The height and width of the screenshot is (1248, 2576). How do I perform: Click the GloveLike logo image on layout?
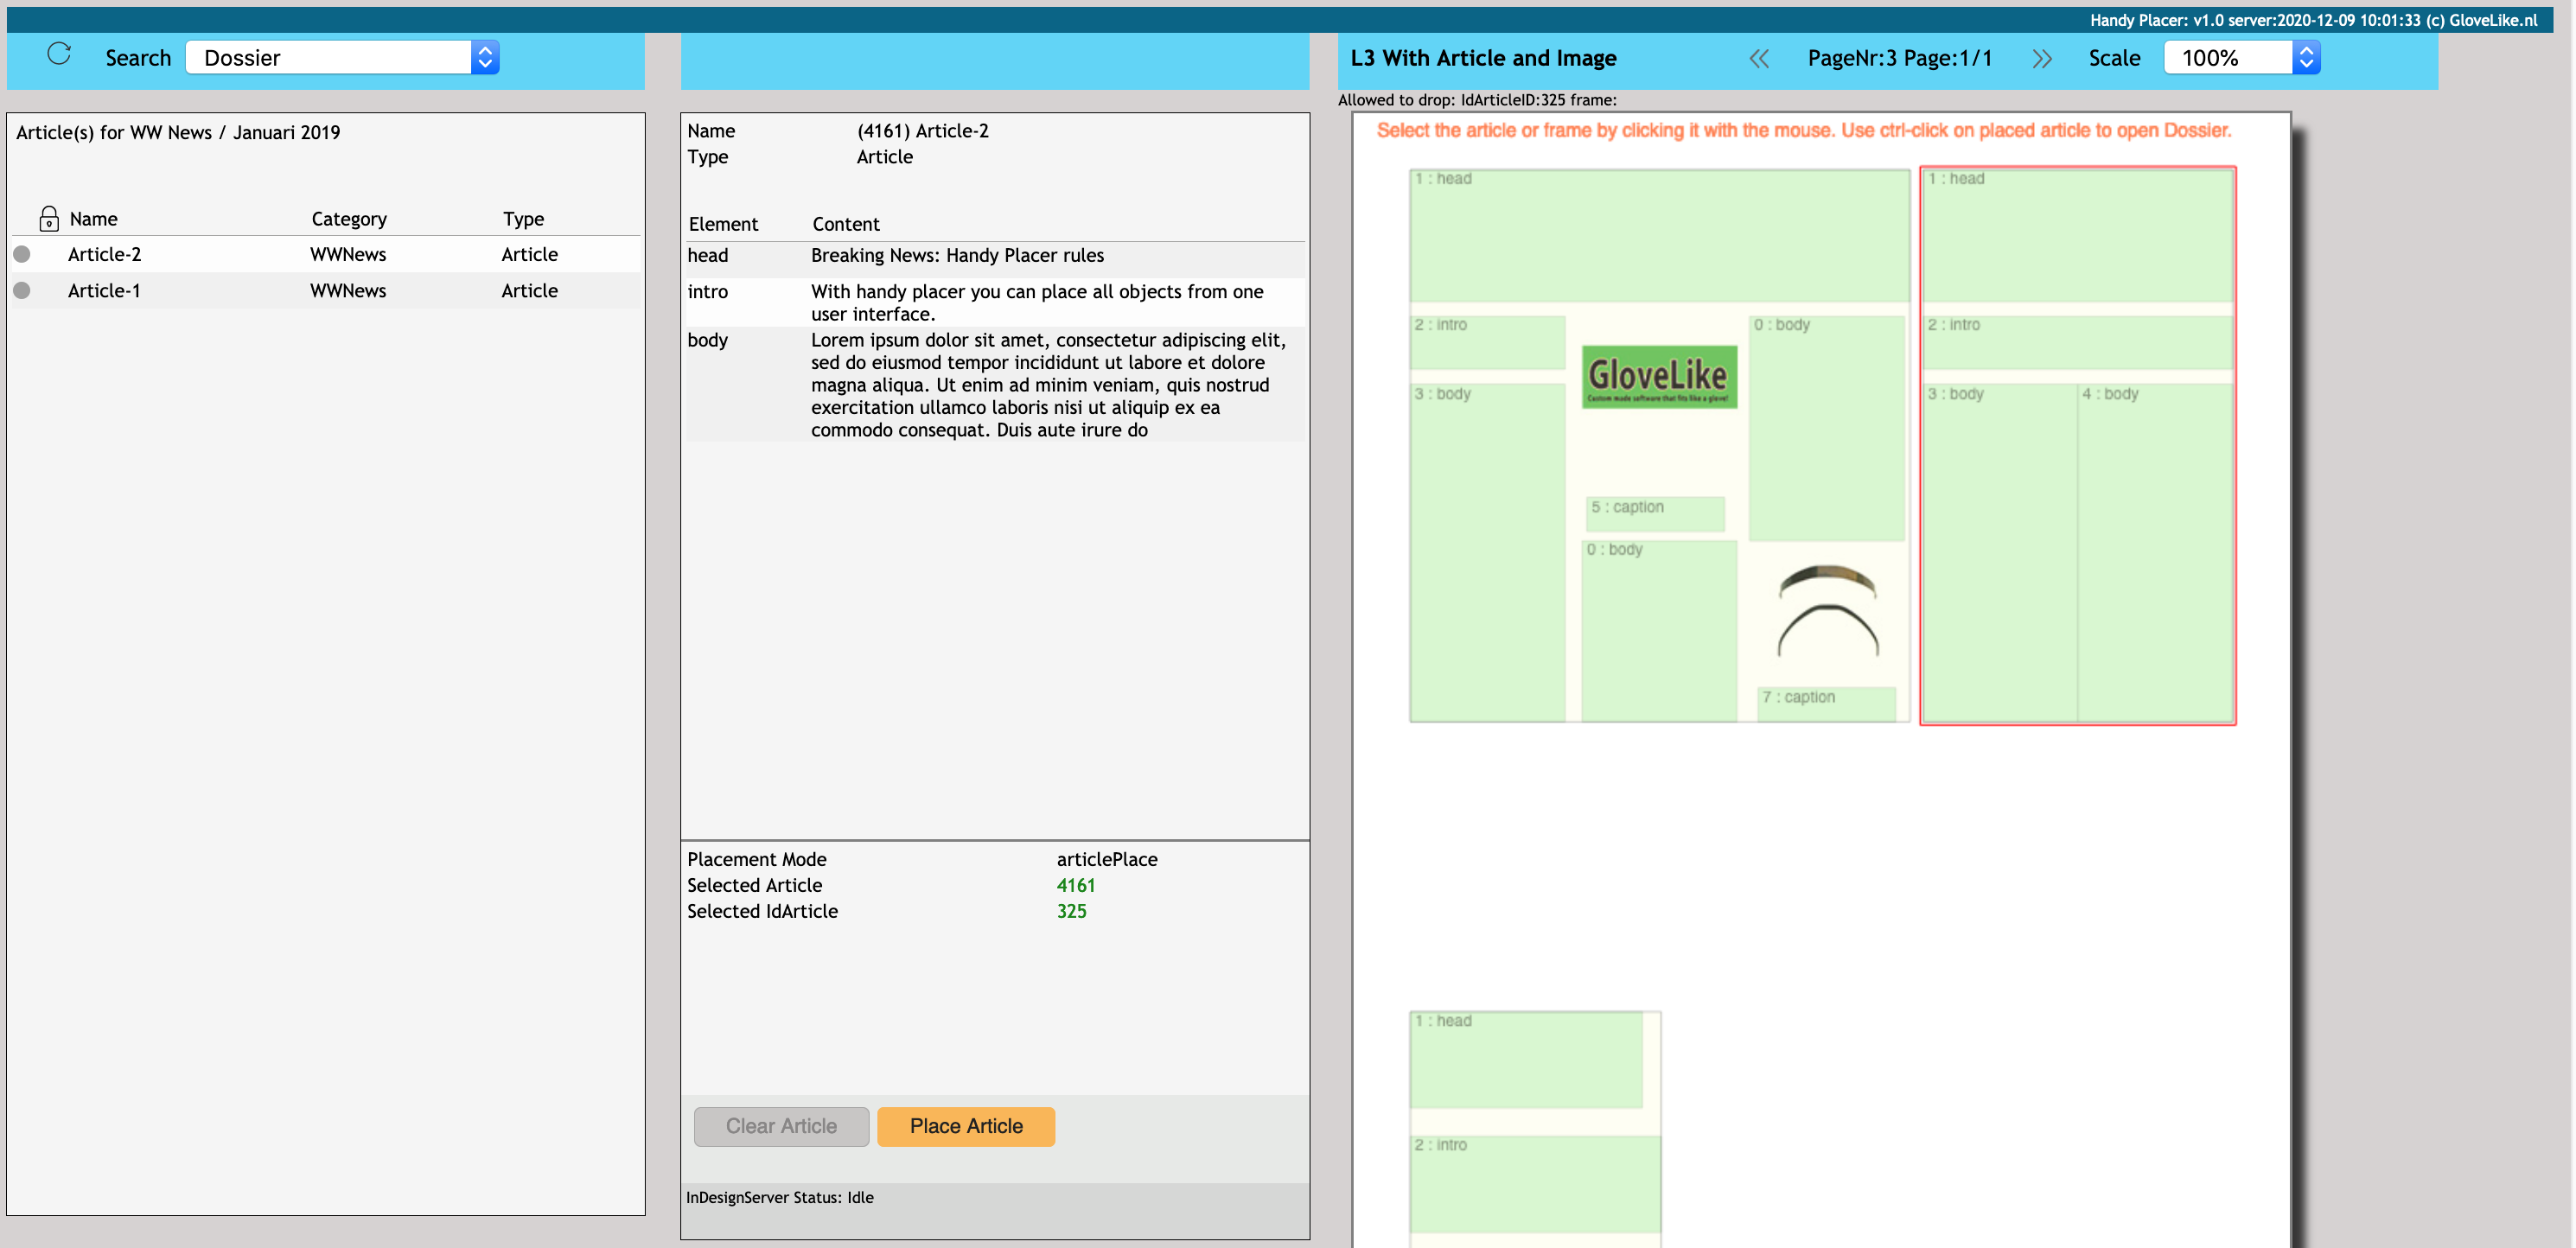coord(1658,377)
